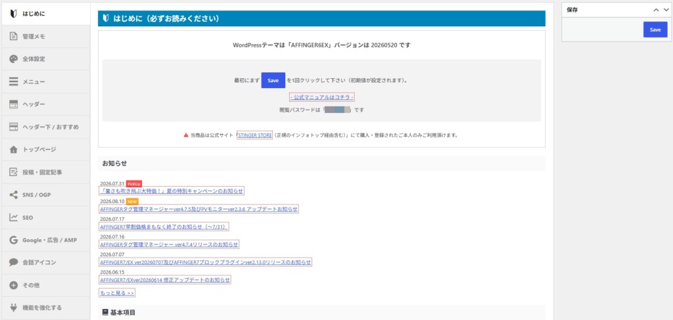Click the shield icon beside はじめに in sidebar
673x320 pixels.
pos(13,14)
